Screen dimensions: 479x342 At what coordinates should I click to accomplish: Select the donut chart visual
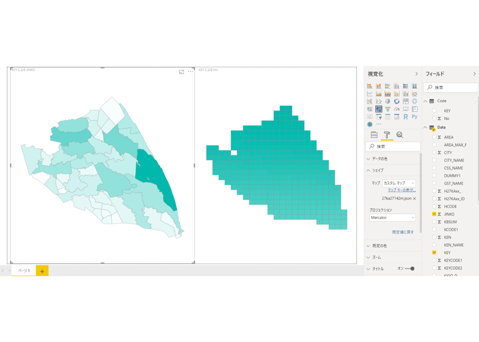(397, 101)
